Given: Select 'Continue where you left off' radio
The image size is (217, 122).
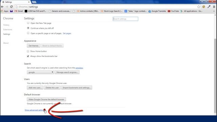Looking at the screenshot, I should 28,28.
